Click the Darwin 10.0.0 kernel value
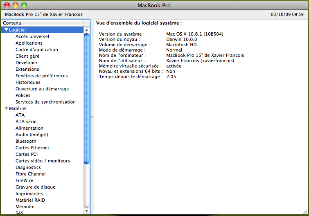The width and height of the screenshot is (309, 216). click(x=181, y=39)
